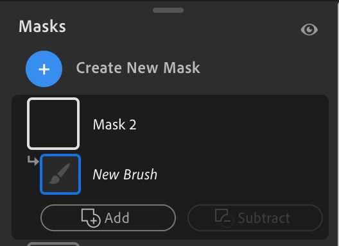Click the New Brush label
Viewport: 339px width, 246px height.
coord(125,174)
